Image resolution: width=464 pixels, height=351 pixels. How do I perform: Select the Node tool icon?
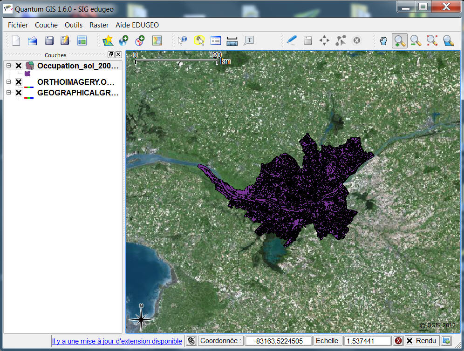[x=341, y=40]
